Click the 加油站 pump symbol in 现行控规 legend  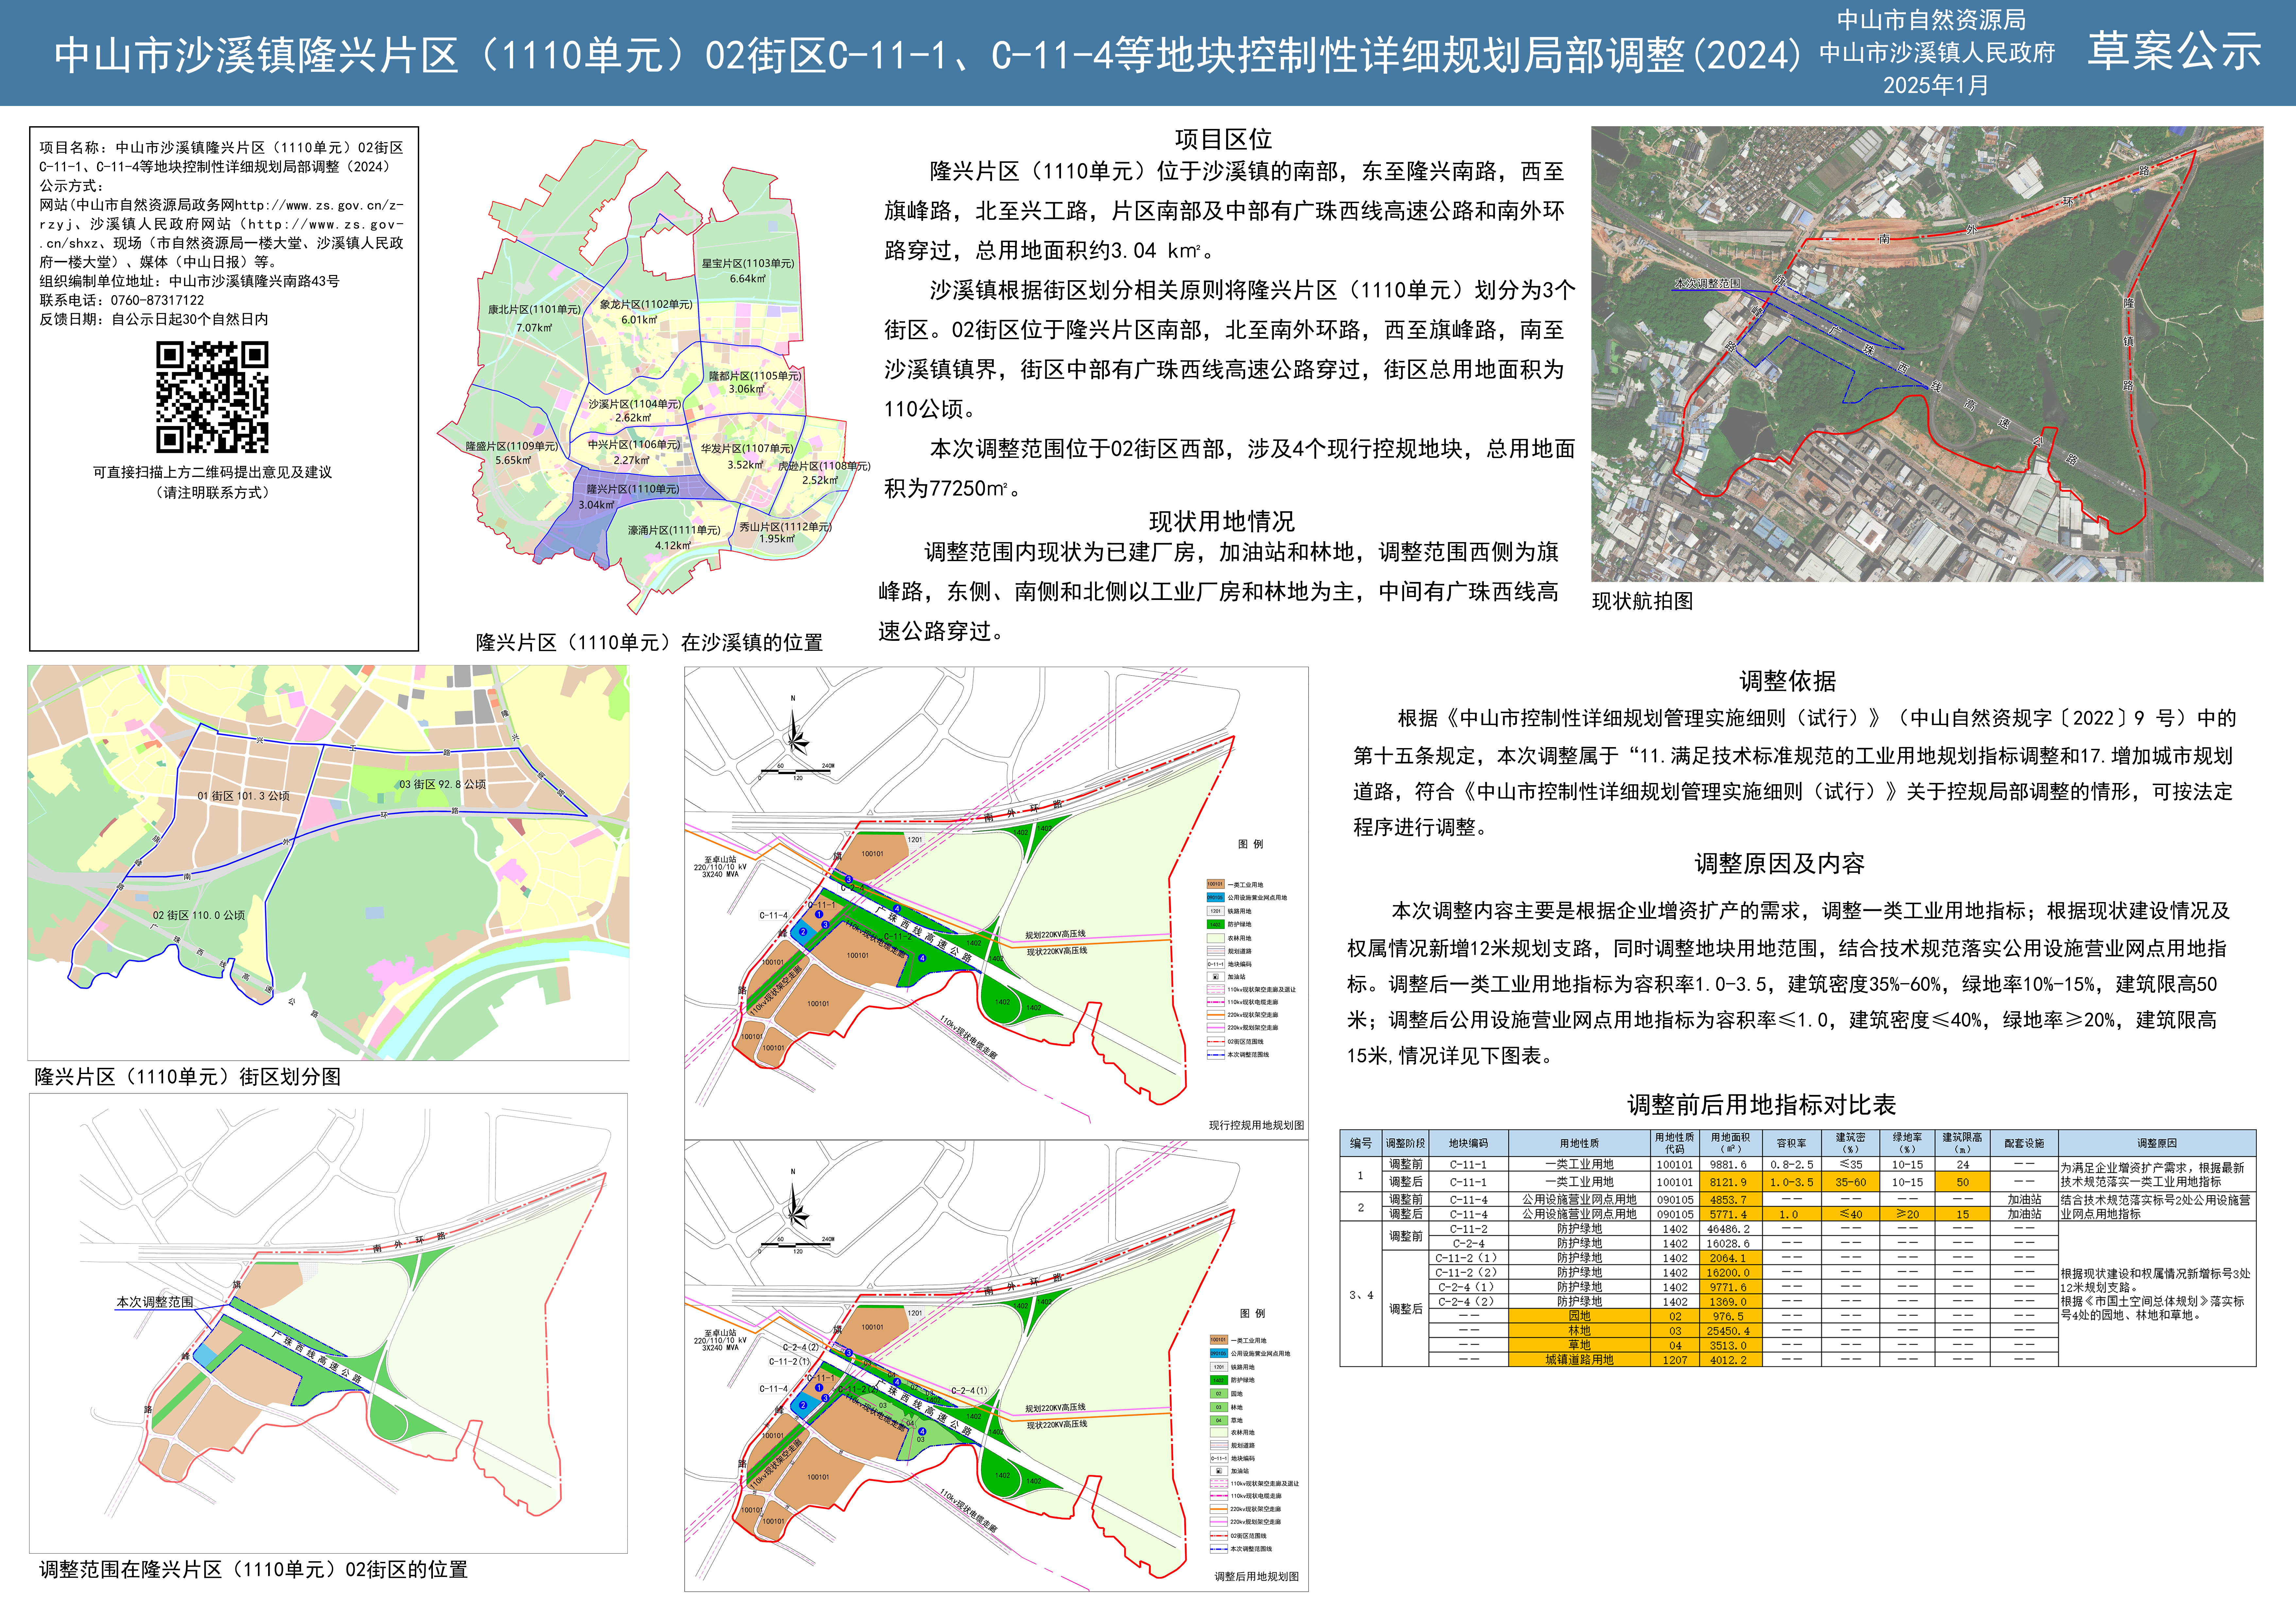tap(1216, 977)
